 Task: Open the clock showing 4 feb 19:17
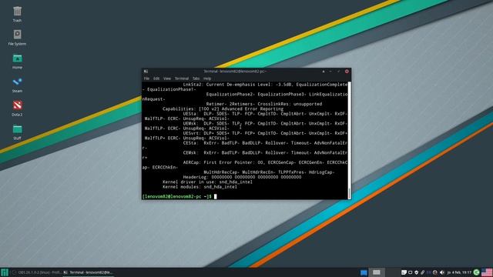(459, 272)
